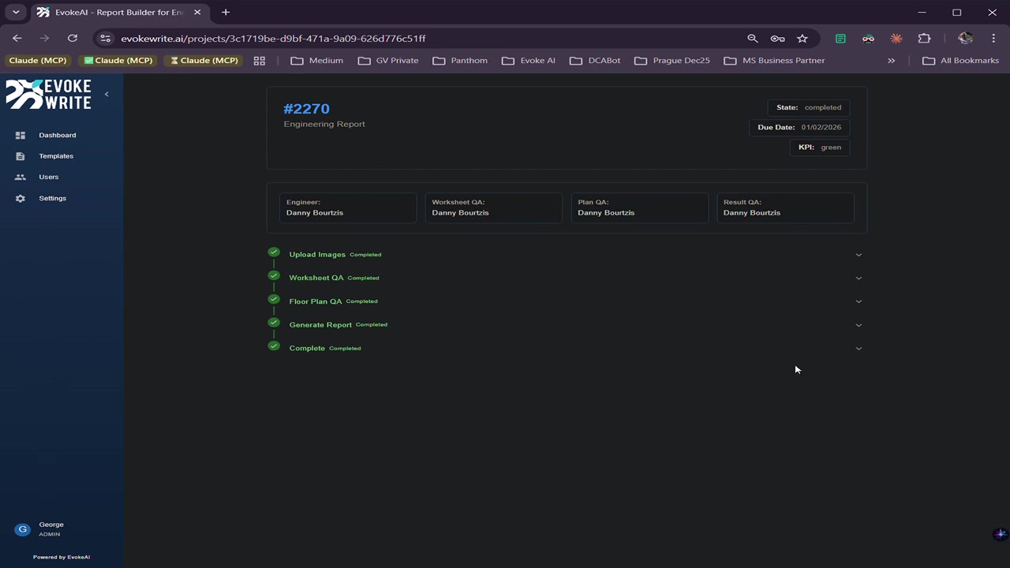This screenshot has width=1010, height=568.
Task: Click the browser forward button
Action: click(45, 38)
